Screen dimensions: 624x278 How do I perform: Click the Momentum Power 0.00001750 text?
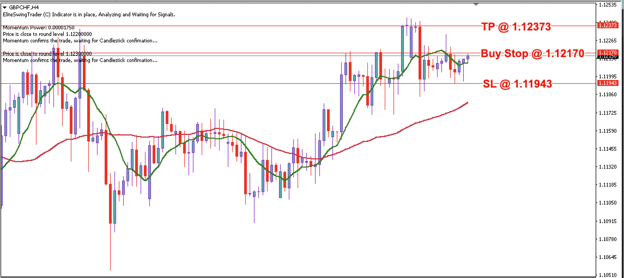[x=38, y=28]
